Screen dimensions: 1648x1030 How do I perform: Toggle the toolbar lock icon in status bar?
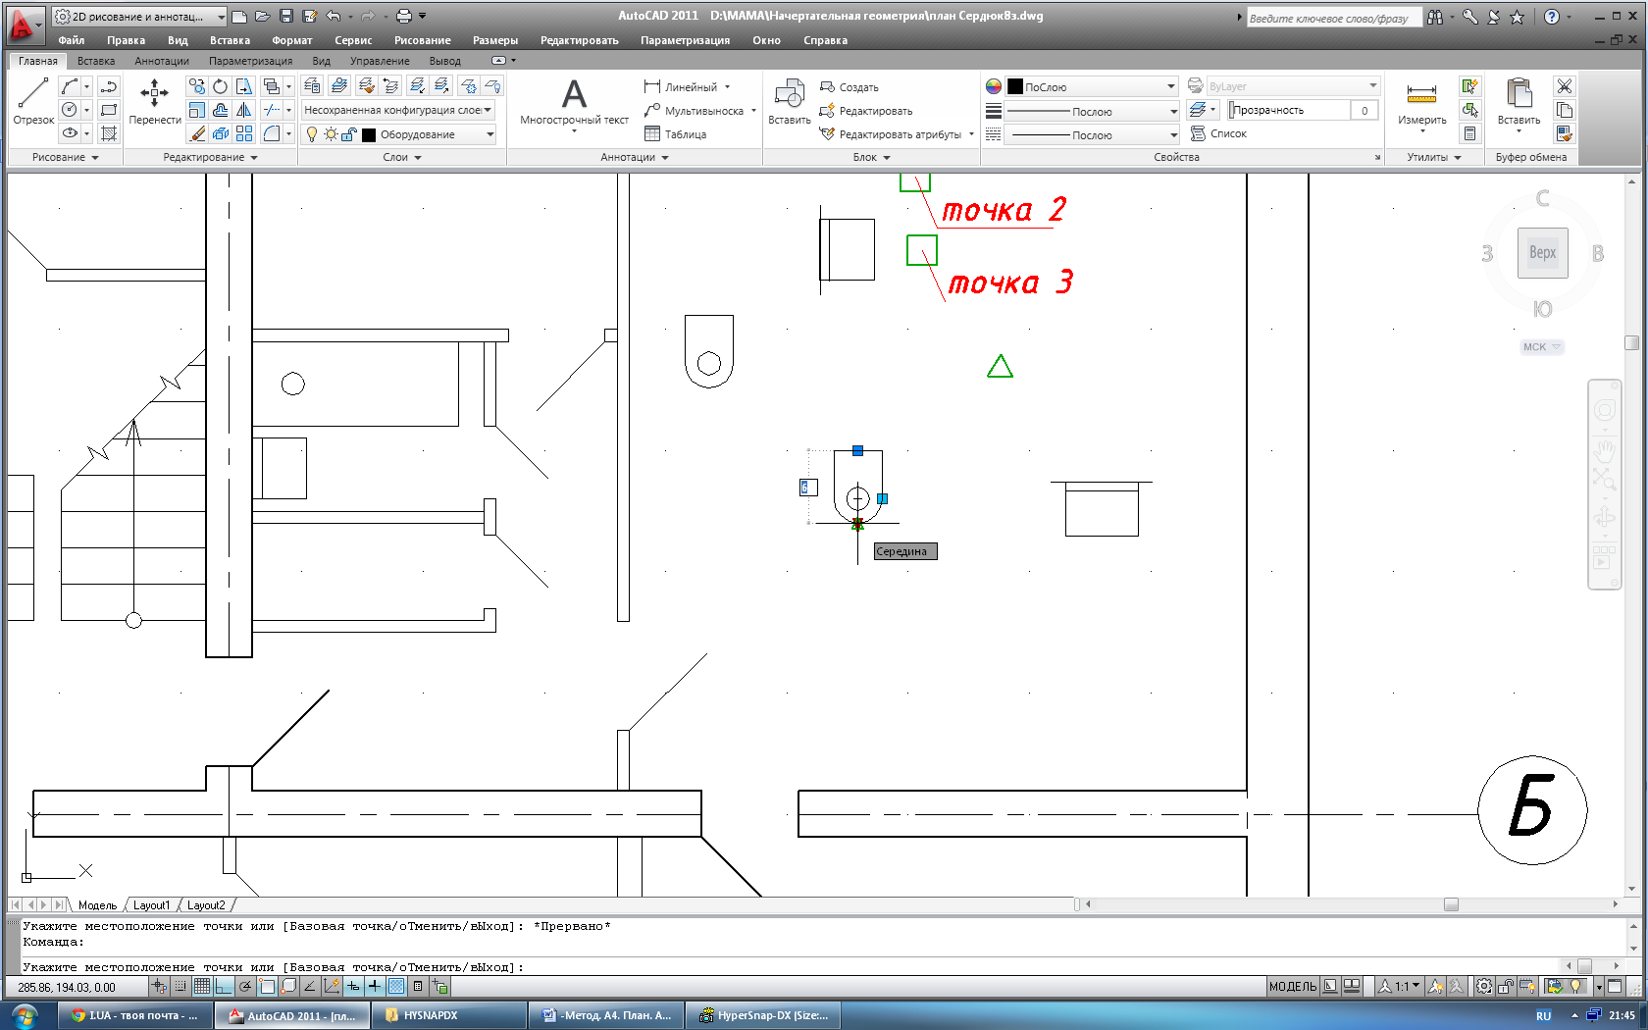(1505, 986)
